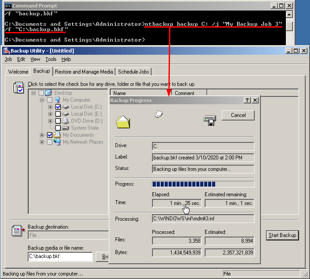Screen dimensions: 310x279
Task: Click the Backup destination document icon
Action: [18, 231]
